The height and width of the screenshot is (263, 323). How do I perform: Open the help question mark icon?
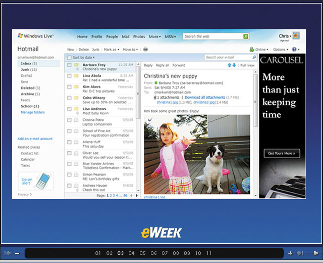tap(294, 50)
